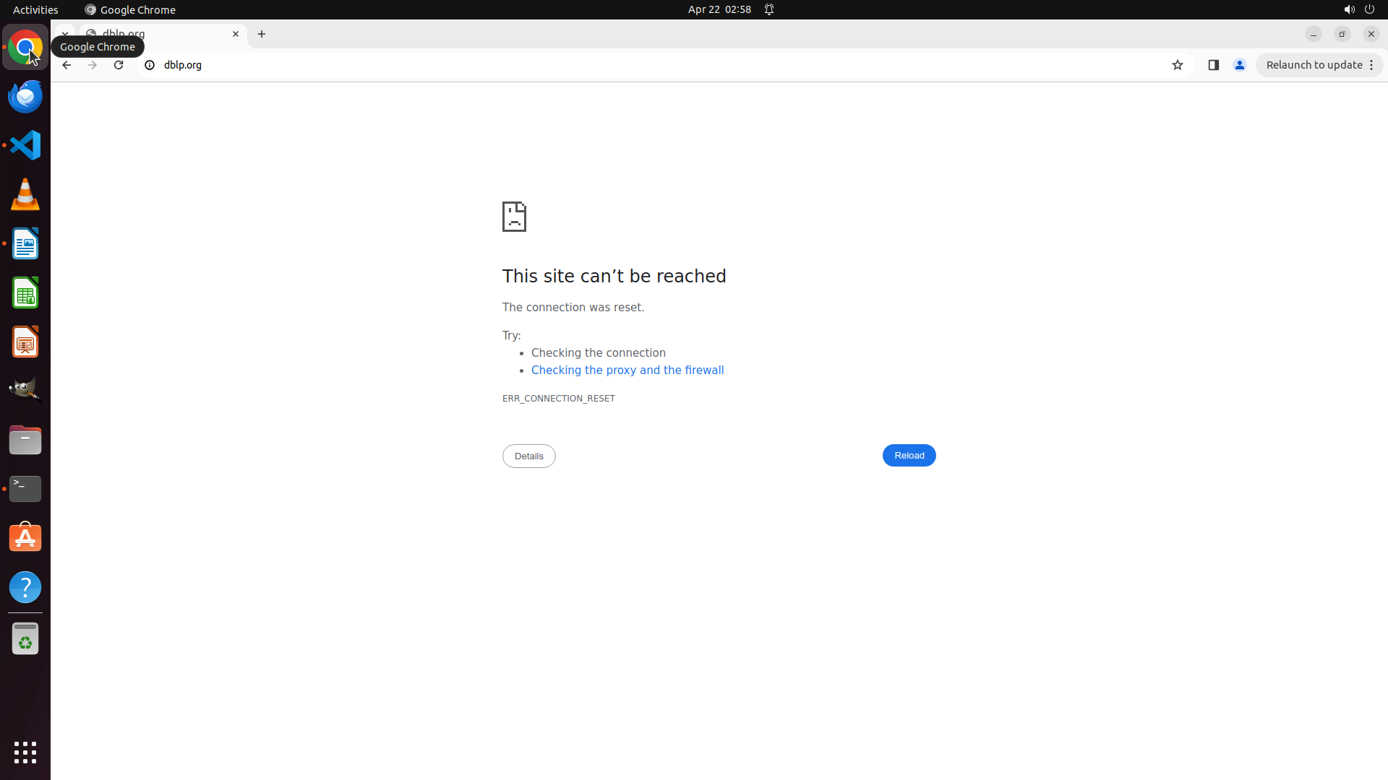Close the dblp.org tab
Image resolution: width=1388 pixels, height=780 pixels.
(x=236, y=34)
